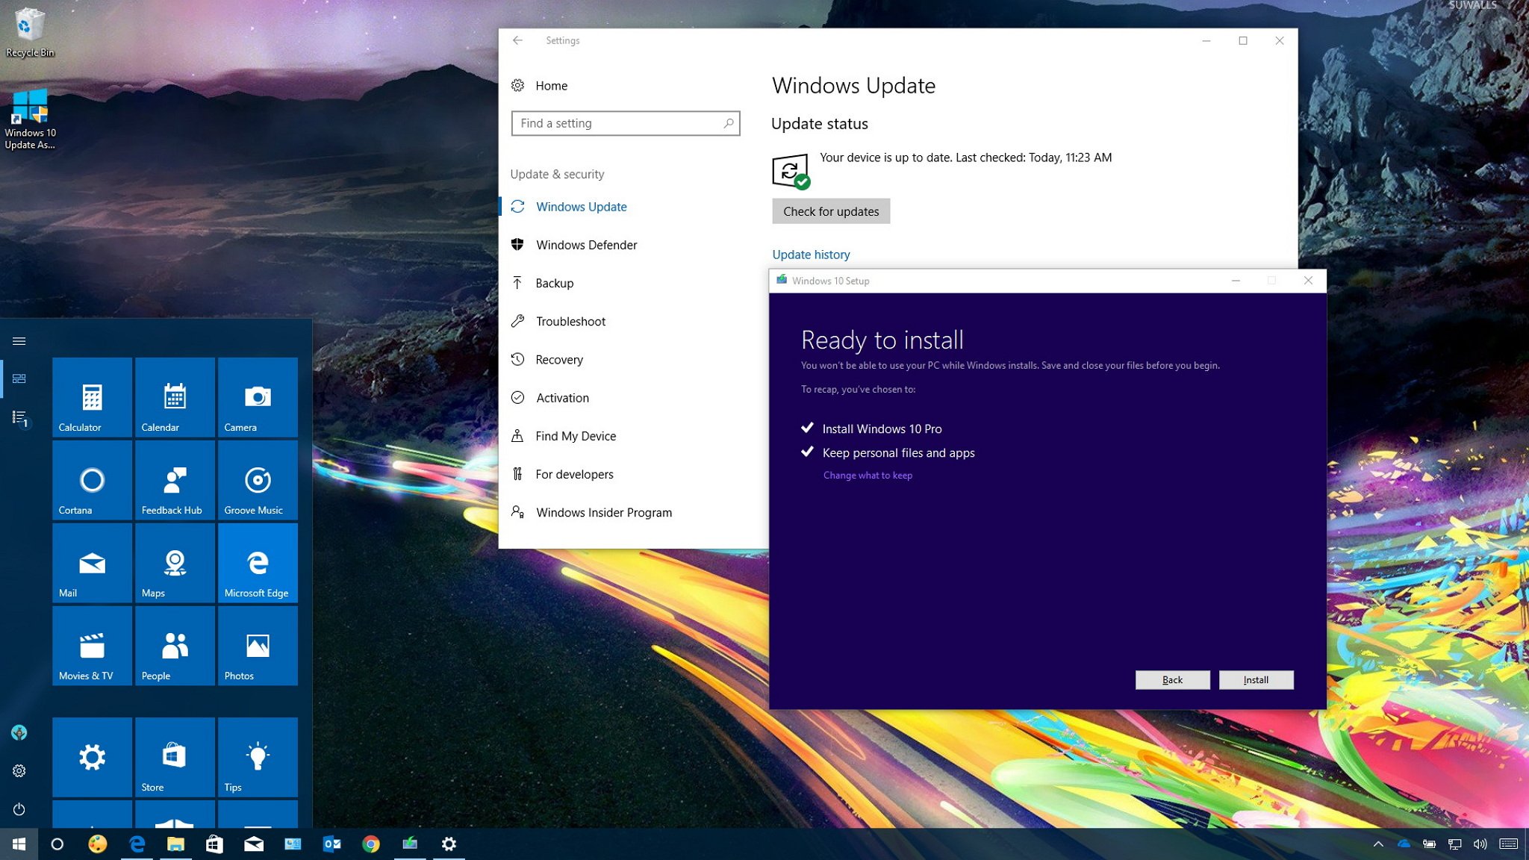The height and width of the screenshot is (860, 1529).
Task: Click the Install button in Windows 10 Setup
Action: tap(1257, 679)
